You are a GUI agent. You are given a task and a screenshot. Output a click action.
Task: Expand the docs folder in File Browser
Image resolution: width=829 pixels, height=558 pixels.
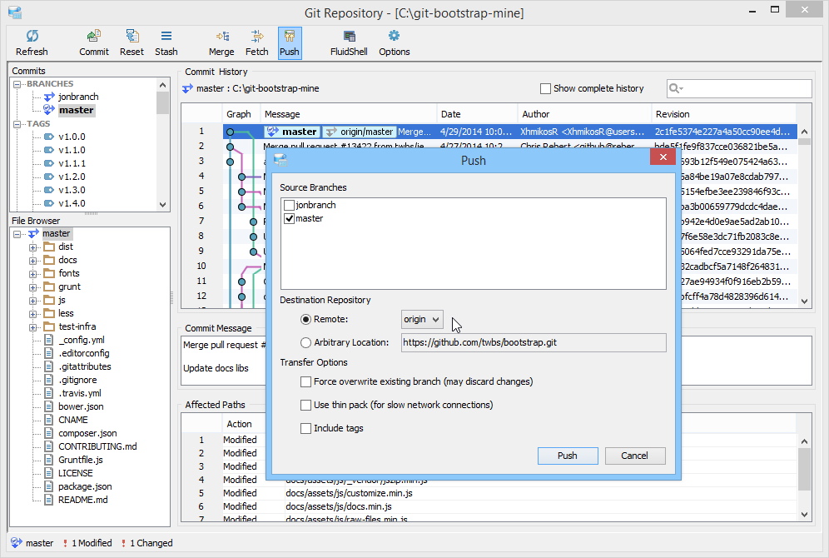tap(33, 260)
